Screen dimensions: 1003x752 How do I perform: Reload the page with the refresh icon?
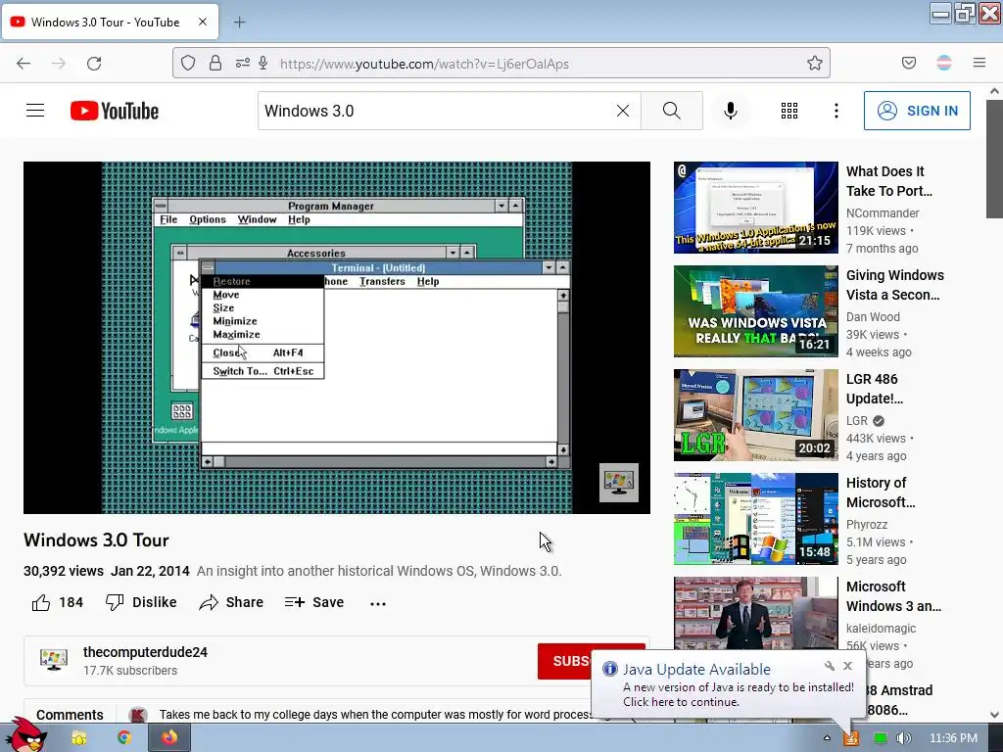(94, 64)
